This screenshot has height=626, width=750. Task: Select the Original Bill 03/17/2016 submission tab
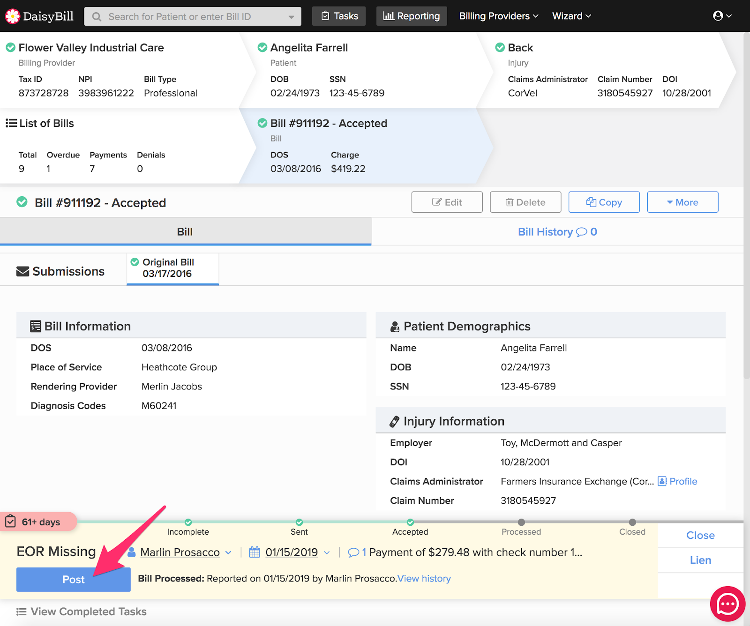(172, 268)
